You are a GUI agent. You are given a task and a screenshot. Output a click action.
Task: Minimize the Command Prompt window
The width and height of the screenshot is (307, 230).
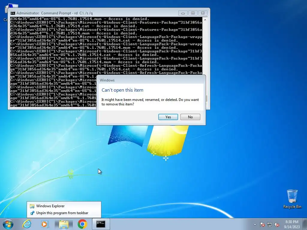pyautogui.click(x=183, y=13)
